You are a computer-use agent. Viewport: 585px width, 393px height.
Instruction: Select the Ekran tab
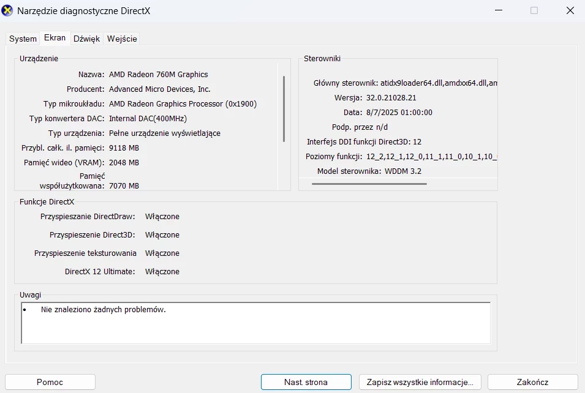[55, 38]
